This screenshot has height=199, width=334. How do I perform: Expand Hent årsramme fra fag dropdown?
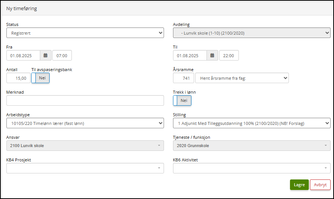pos(242,78)
